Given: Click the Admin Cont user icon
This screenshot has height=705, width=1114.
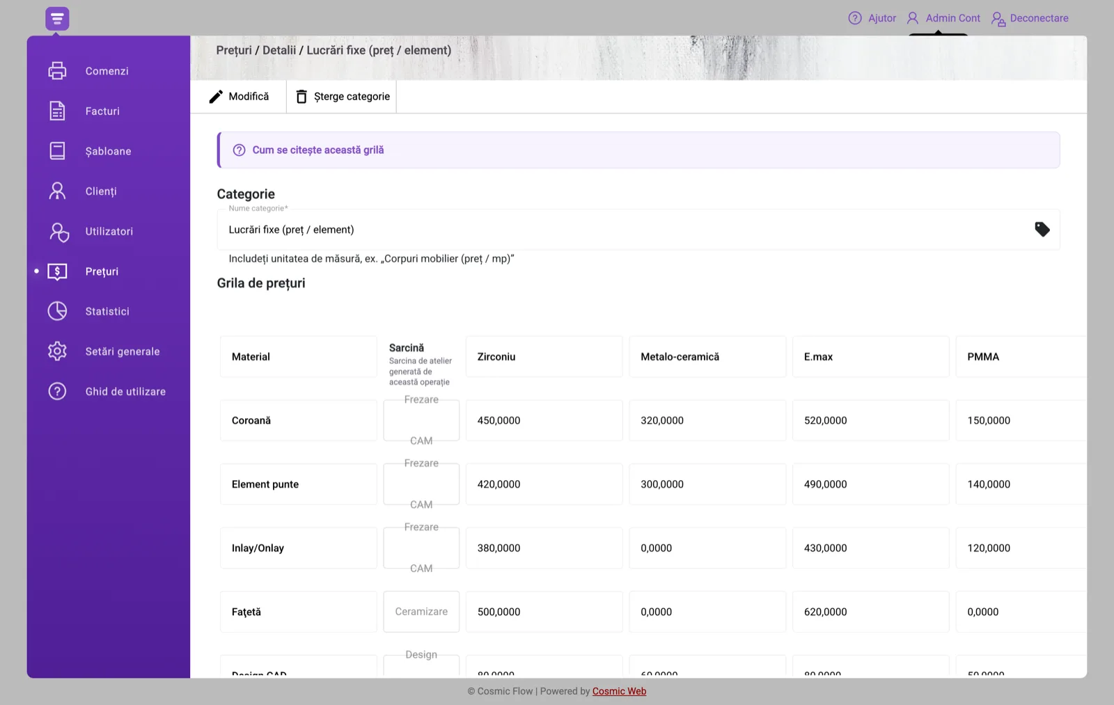Looking at the screenshot, I should click(x=913, y=18).
